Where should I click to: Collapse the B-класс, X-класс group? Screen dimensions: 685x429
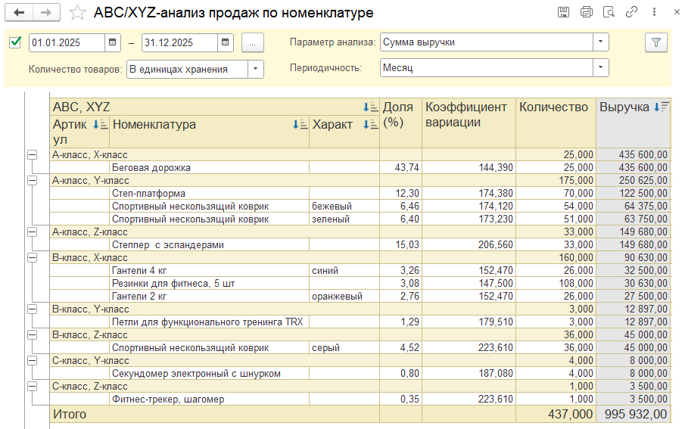32,257
